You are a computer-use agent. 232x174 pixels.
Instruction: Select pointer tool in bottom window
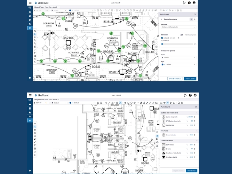pyautogui.click(x=35, y=127)
